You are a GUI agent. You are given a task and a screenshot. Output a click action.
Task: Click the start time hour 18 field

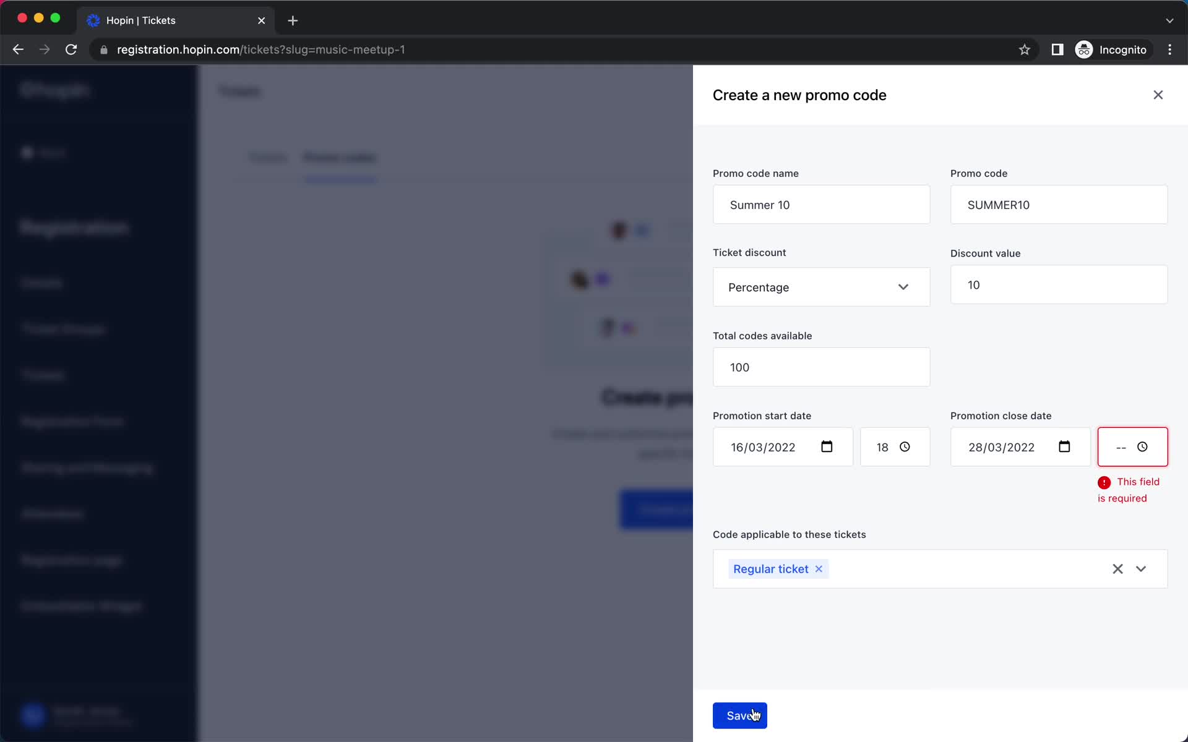pos(895,446)
